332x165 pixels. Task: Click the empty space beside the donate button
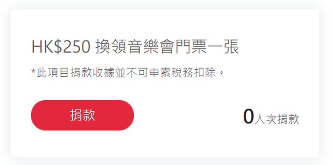(188, 115)
